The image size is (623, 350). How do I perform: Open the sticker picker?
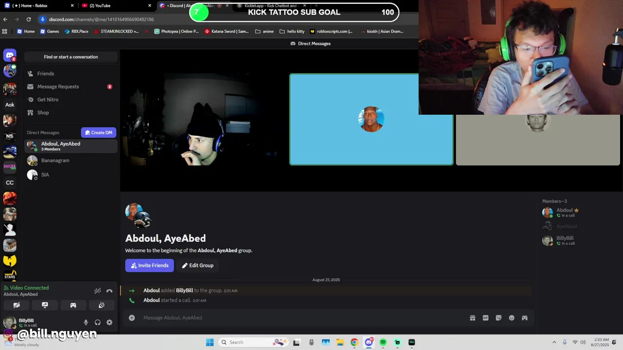tap(498, 318)
